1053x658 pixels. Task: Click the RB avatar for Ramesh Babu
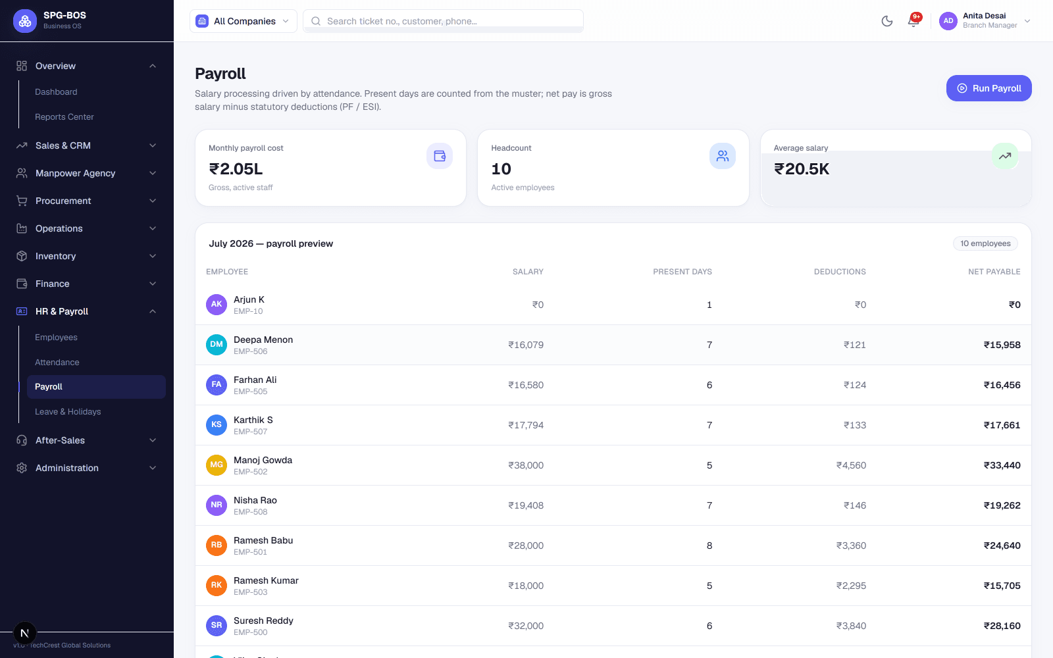217,545
